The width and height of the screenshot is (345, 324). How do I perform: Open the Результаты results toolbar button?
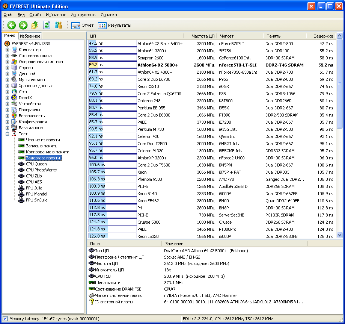114,25
